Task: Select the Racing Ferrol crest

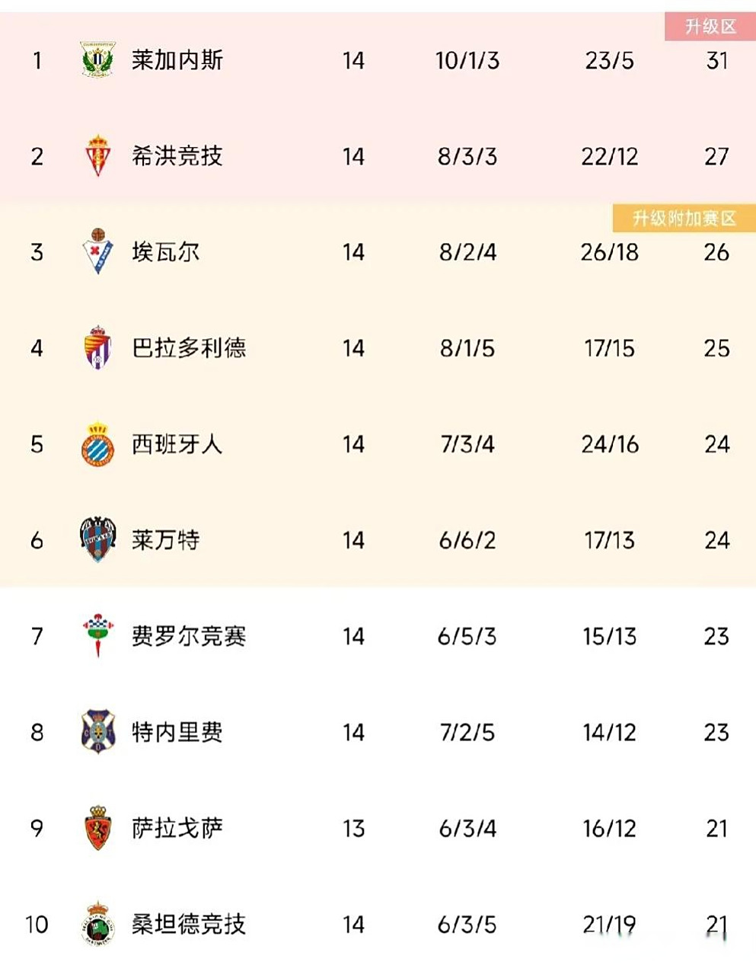Action: click(97, 635)
